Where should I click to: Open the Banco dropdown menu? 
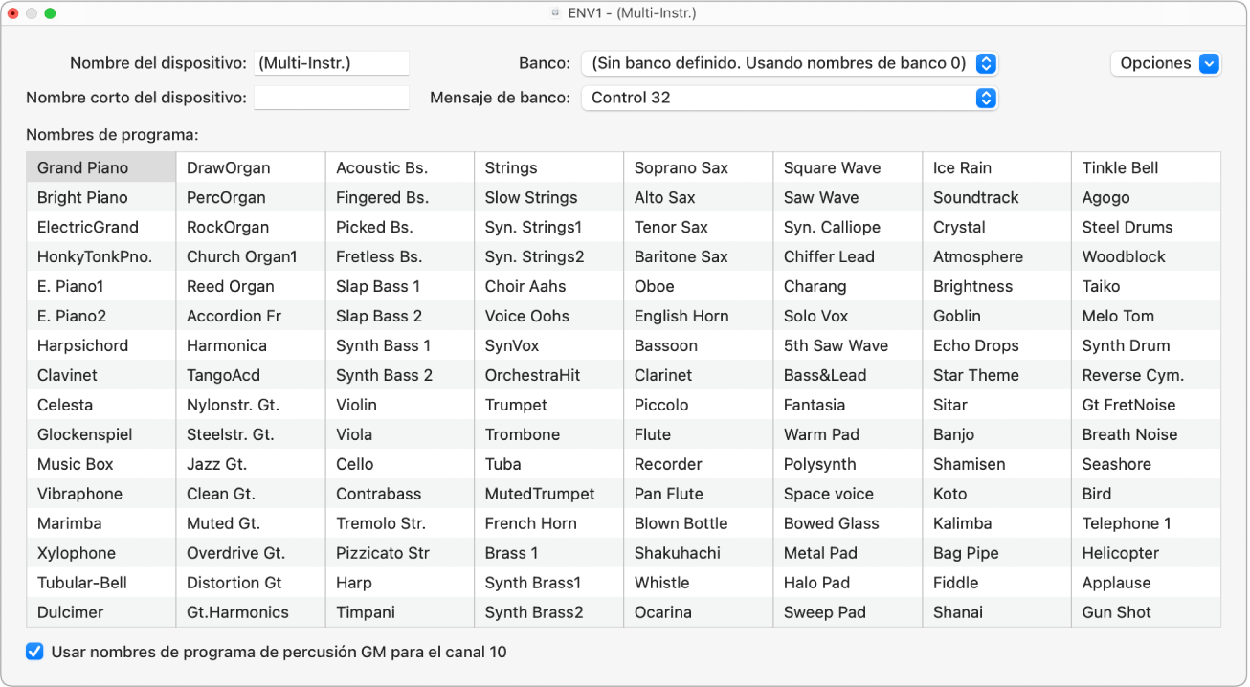tap(789, 63)
